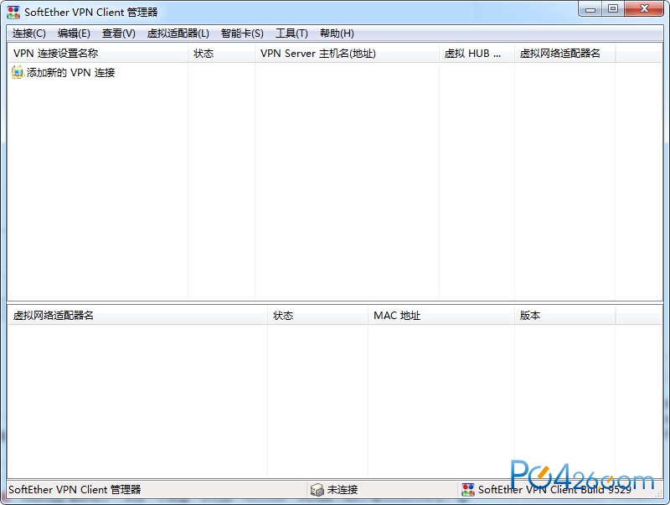Image resolution: width=670 pixels, height=505 pixels.
Task: Sort by upper list 虚拟网络适配器名 column header
Action: [564, 54]
